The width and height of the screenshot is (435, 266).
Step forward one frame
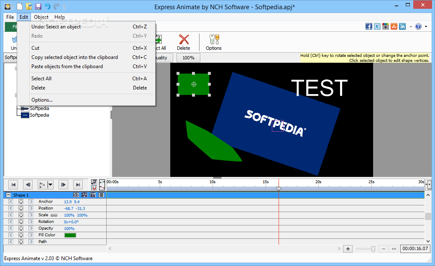point(63,185)
